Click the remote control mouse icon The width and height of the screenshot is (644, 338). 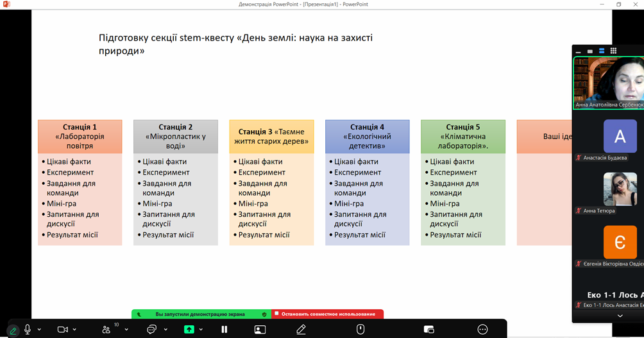pyautogui.click(x=360, y=330)
